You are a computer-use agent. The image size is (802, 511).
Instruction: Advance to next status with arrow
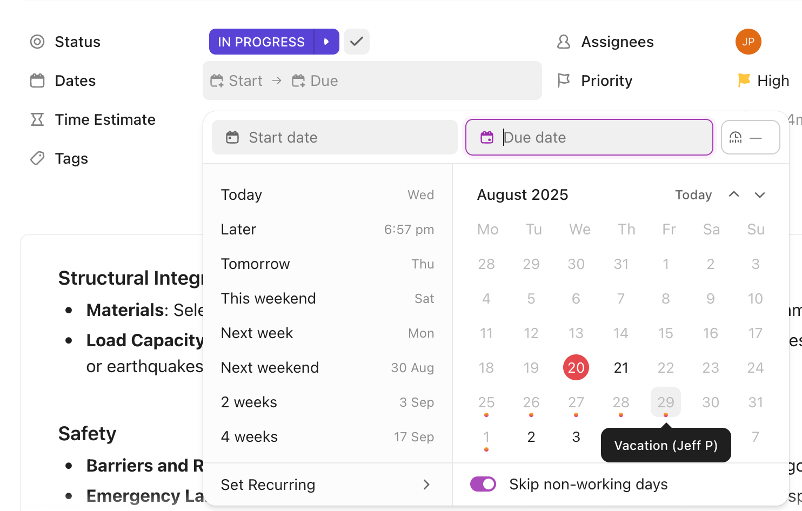[326, 42]
